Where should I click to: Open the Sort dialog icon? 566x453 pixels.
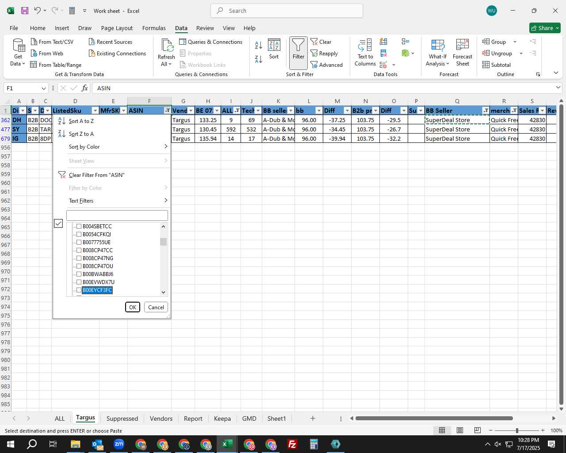click(274, 49)
